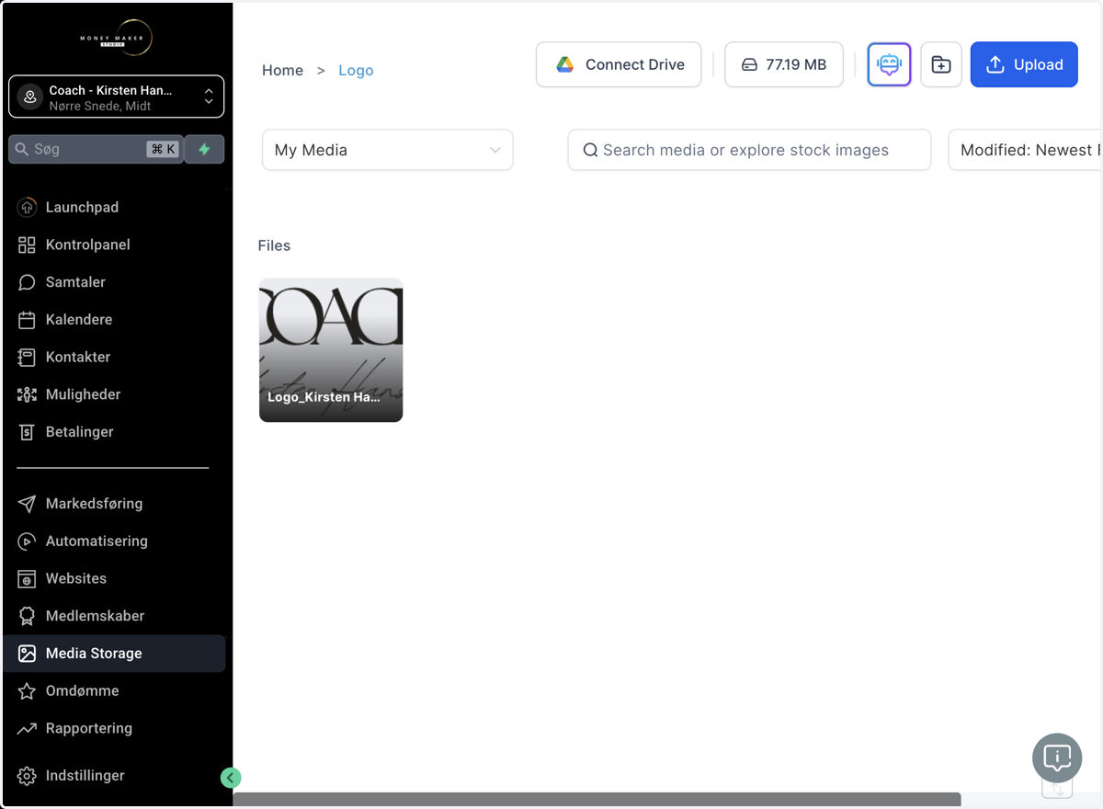The image size is (1103, 809).
Task: Open the help chat bubble widget
Action: (x=1057, y=758)
